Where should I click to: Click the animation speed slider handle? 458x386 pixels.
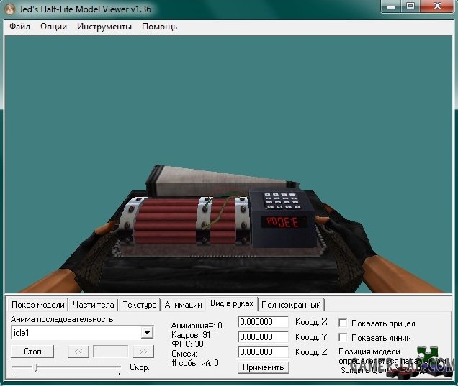(36, 367)
